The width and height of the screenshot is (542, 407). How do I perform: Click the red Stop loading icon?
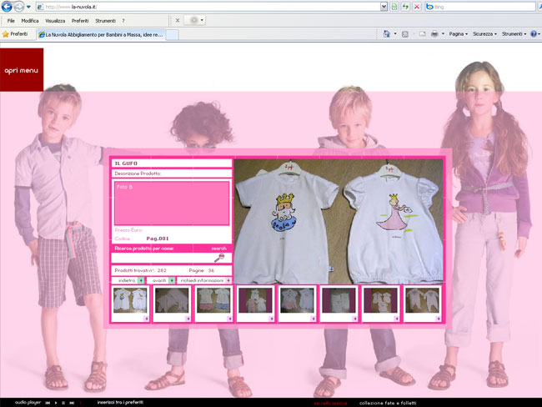coord(417,7)
